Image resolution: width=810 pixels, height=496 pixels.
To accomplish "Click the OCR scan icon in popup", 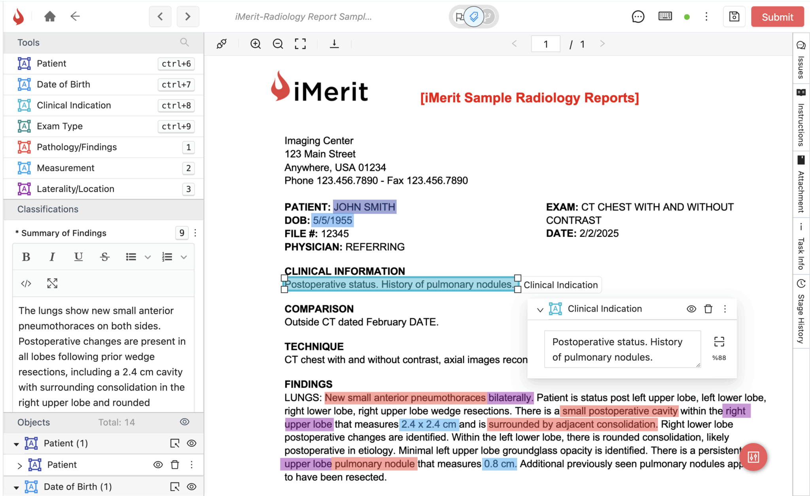I will (x=719, y=342).
